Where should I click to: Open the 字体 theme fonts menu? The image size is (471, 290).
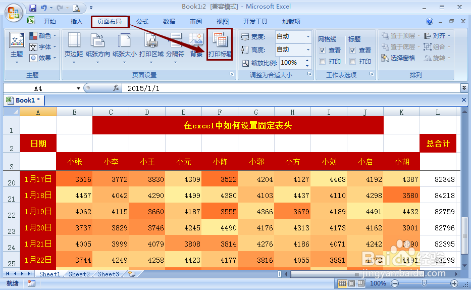click(42, 47)
